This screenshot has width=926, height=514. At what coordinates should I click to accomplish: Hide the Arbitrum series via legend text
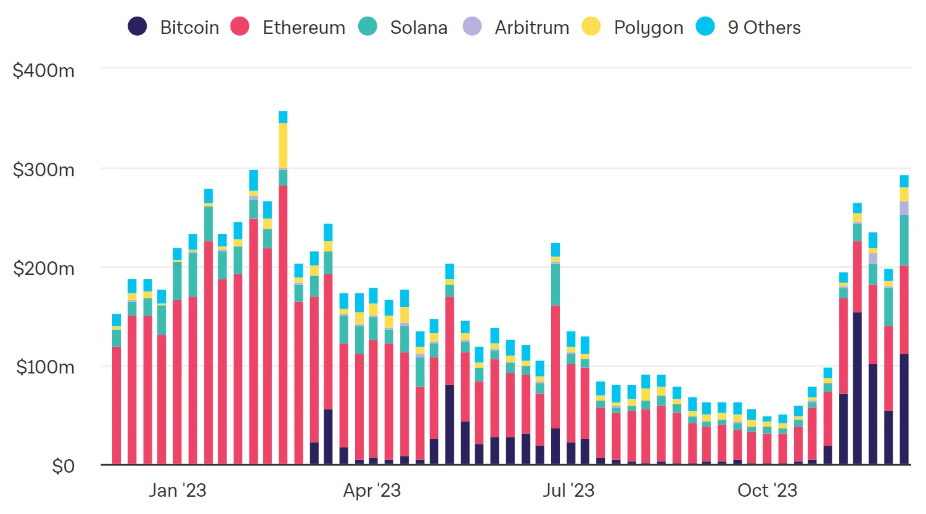click(532, 28)
